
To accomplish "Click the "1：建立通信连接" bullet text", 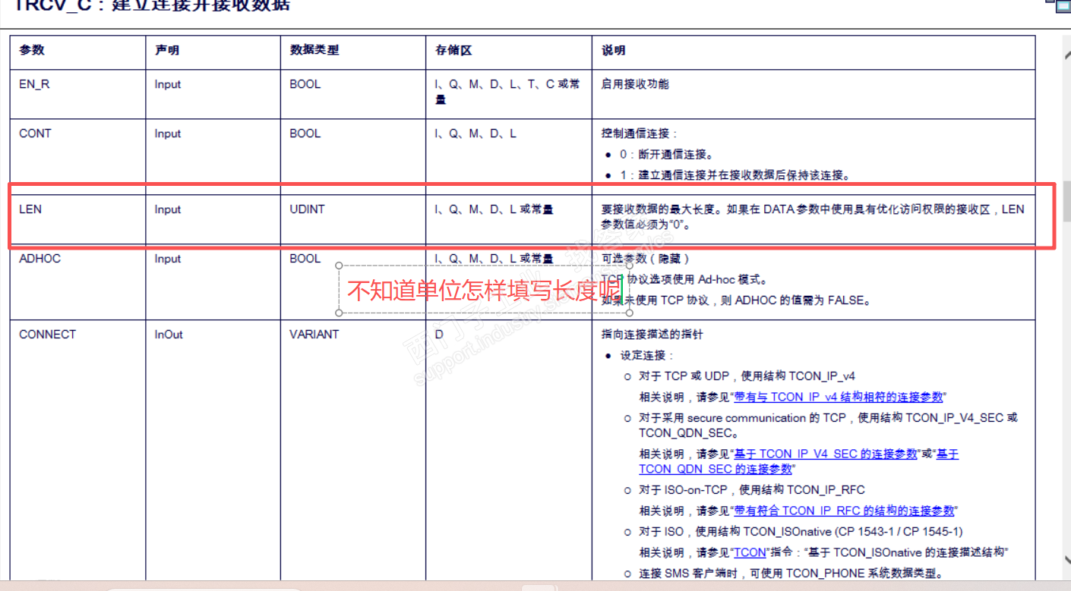I will coord(734,175).
